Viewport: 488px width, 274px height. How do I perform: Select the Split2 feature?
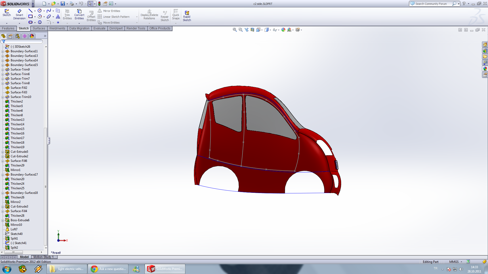click(x=14, y=248)
